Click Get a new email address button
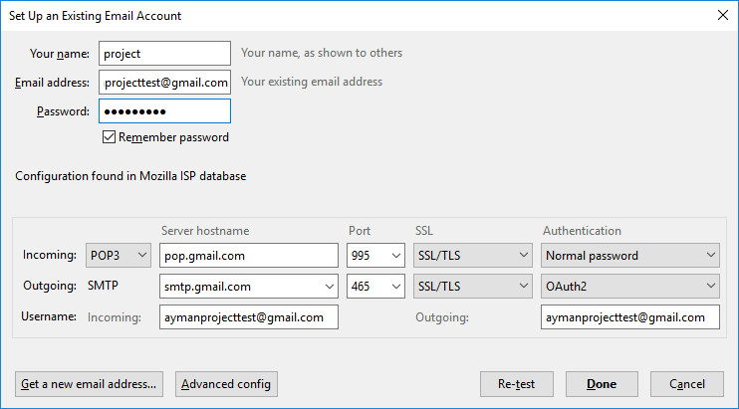This screenshot has height=409, width=739. (89, 384)
